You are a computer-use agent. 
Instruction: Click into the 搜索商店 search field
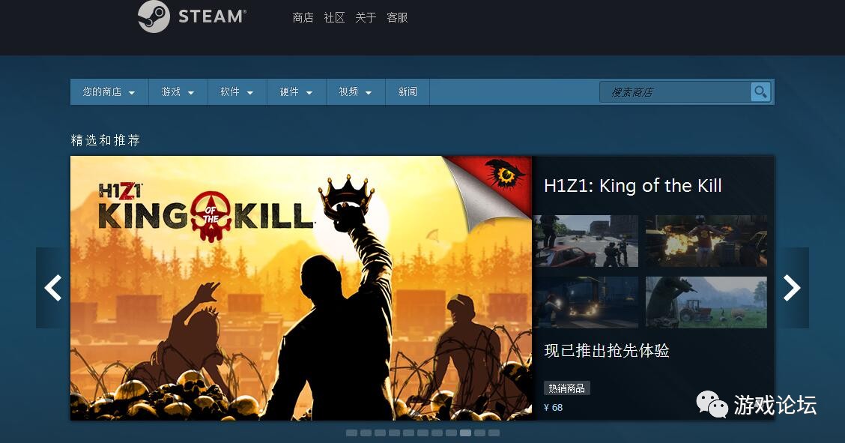click(x=676, y=92)
